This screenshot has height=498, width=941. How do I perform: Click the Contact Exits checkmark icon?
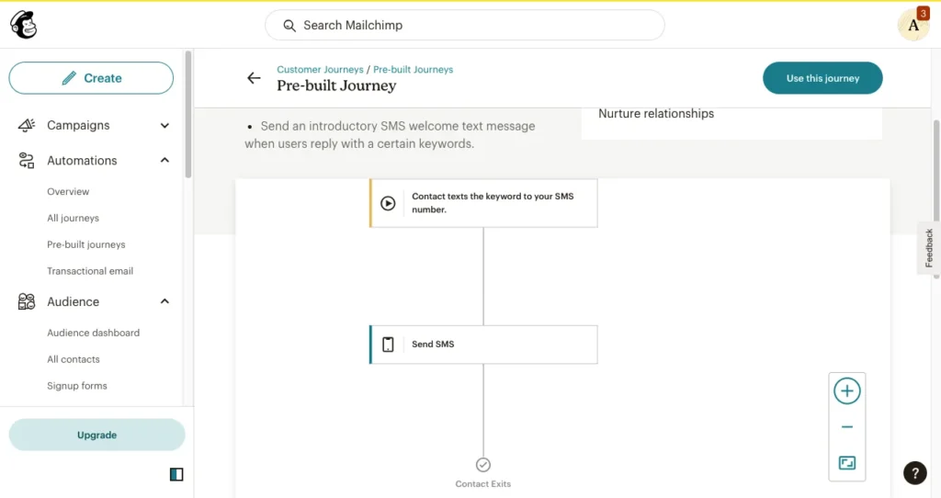[483, 465]
